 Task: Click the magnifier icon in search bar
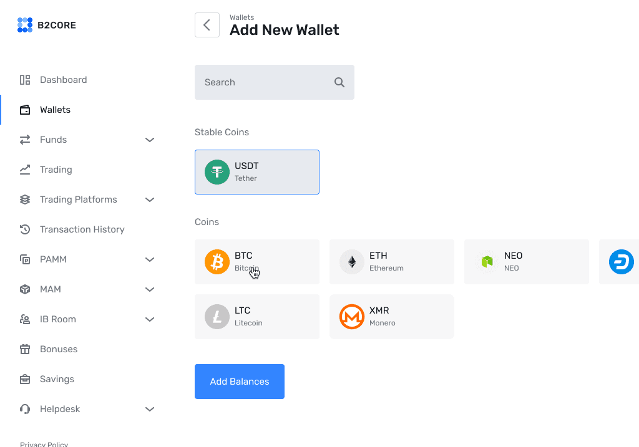[x=339, y=82]
